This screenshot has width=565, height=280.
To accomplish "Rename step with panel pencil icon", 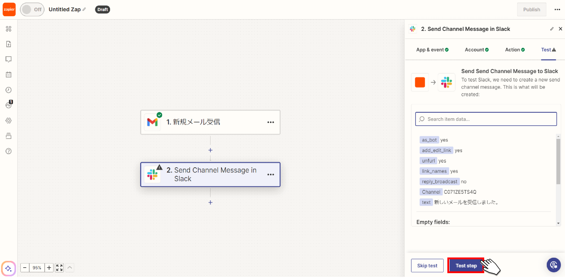I will pos(551,29).
